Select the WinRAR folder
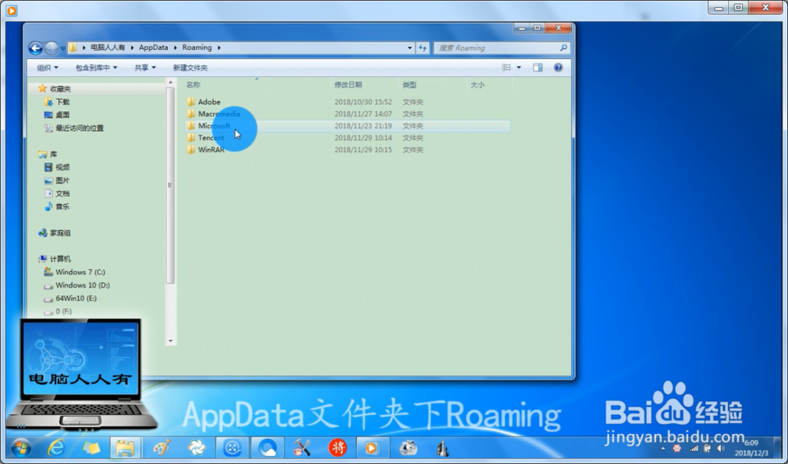This screenshot has width=788, height=464. point(211,150)
